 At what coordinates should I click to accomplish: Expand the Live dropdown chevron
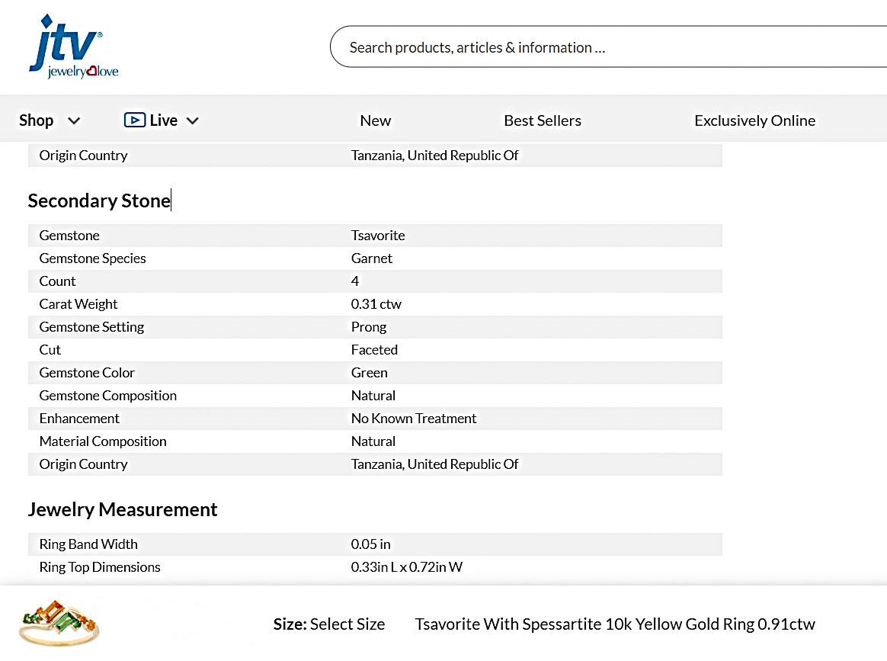192,120
